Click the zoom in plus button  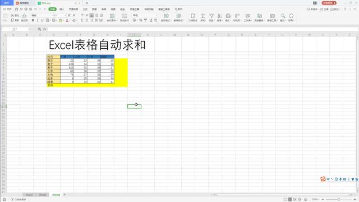point(355,200)
